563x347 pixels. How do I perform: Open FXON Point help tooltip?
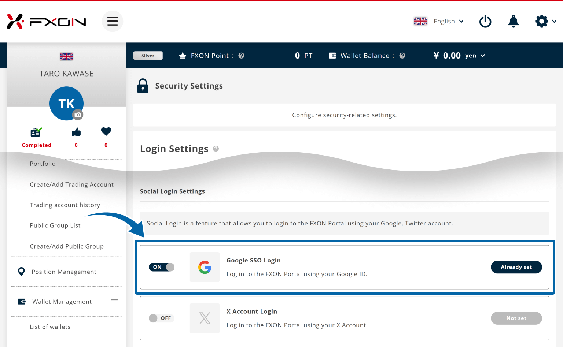coord(241,56)
